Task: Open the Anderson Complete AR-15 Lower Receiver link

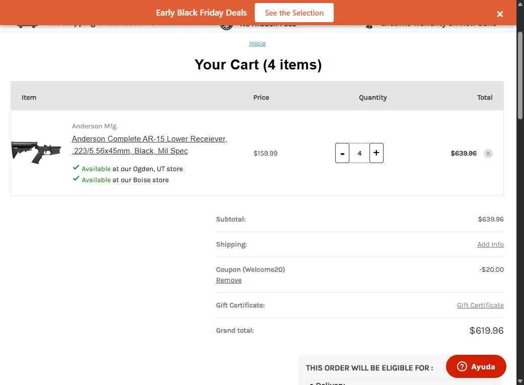Action: tap(149, 145)
